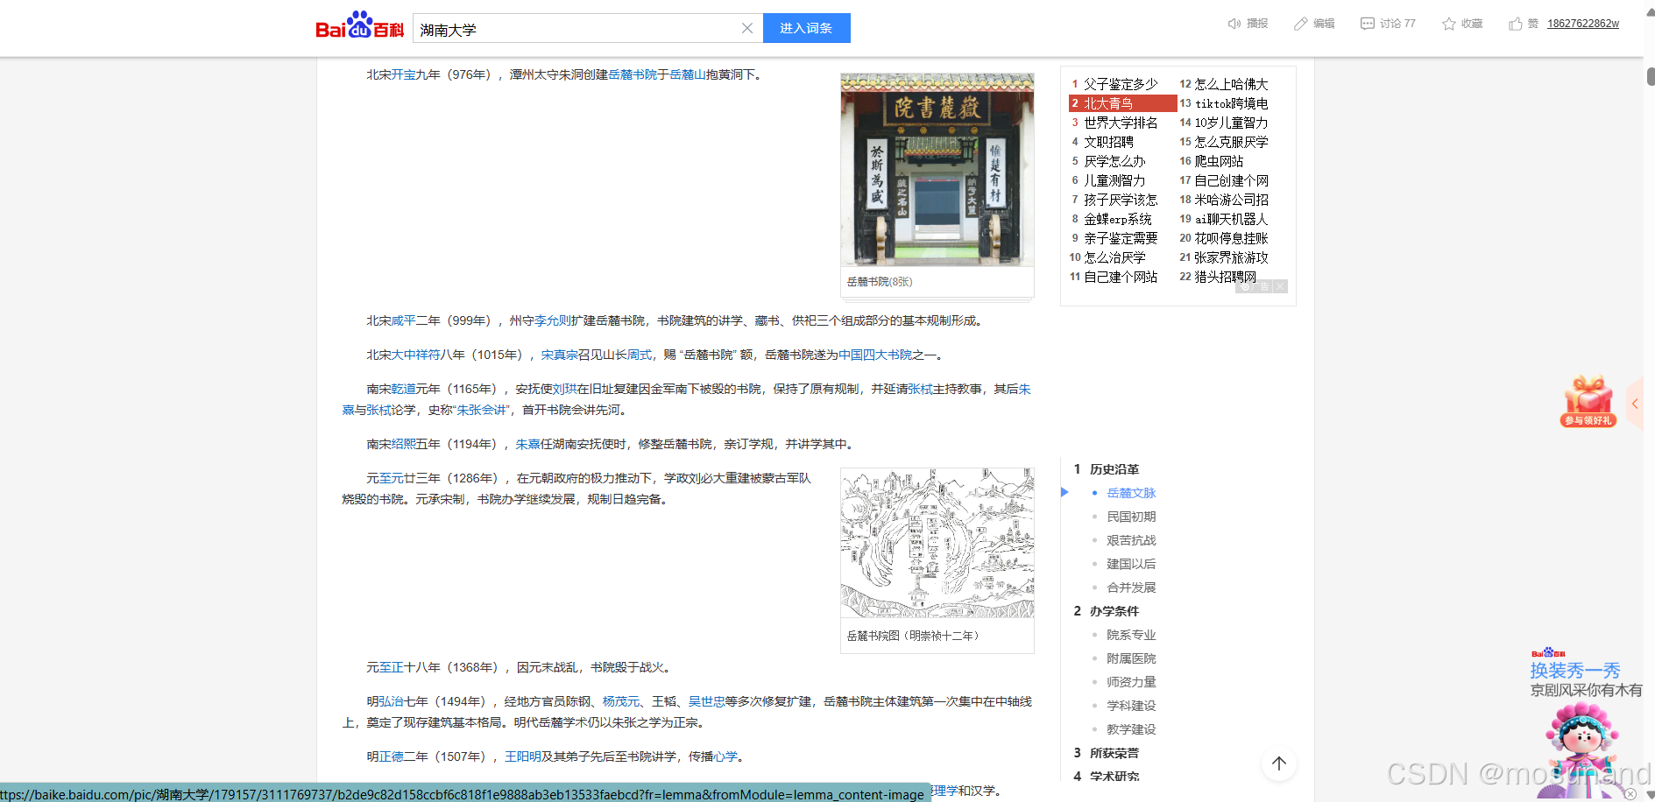Open the 宋真宗 link
Image resolution: width=1655 pixels, height=802 pixels.
559,355
